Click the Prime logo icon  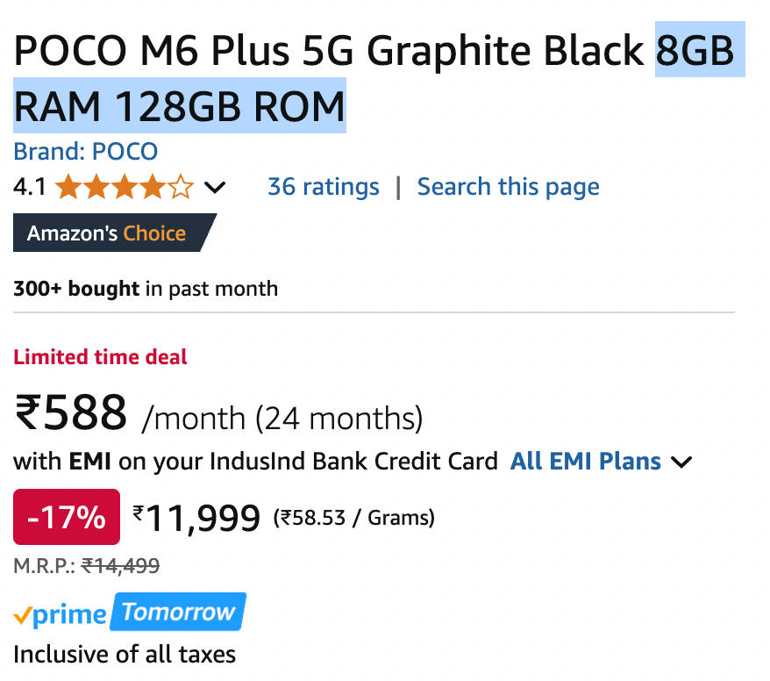60,614
